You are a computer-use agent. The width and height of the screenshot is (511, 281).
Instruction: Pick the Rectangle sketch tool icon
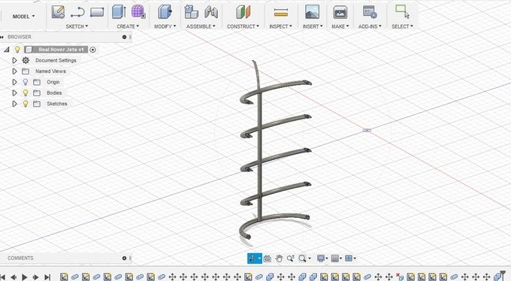coord(97,12)
